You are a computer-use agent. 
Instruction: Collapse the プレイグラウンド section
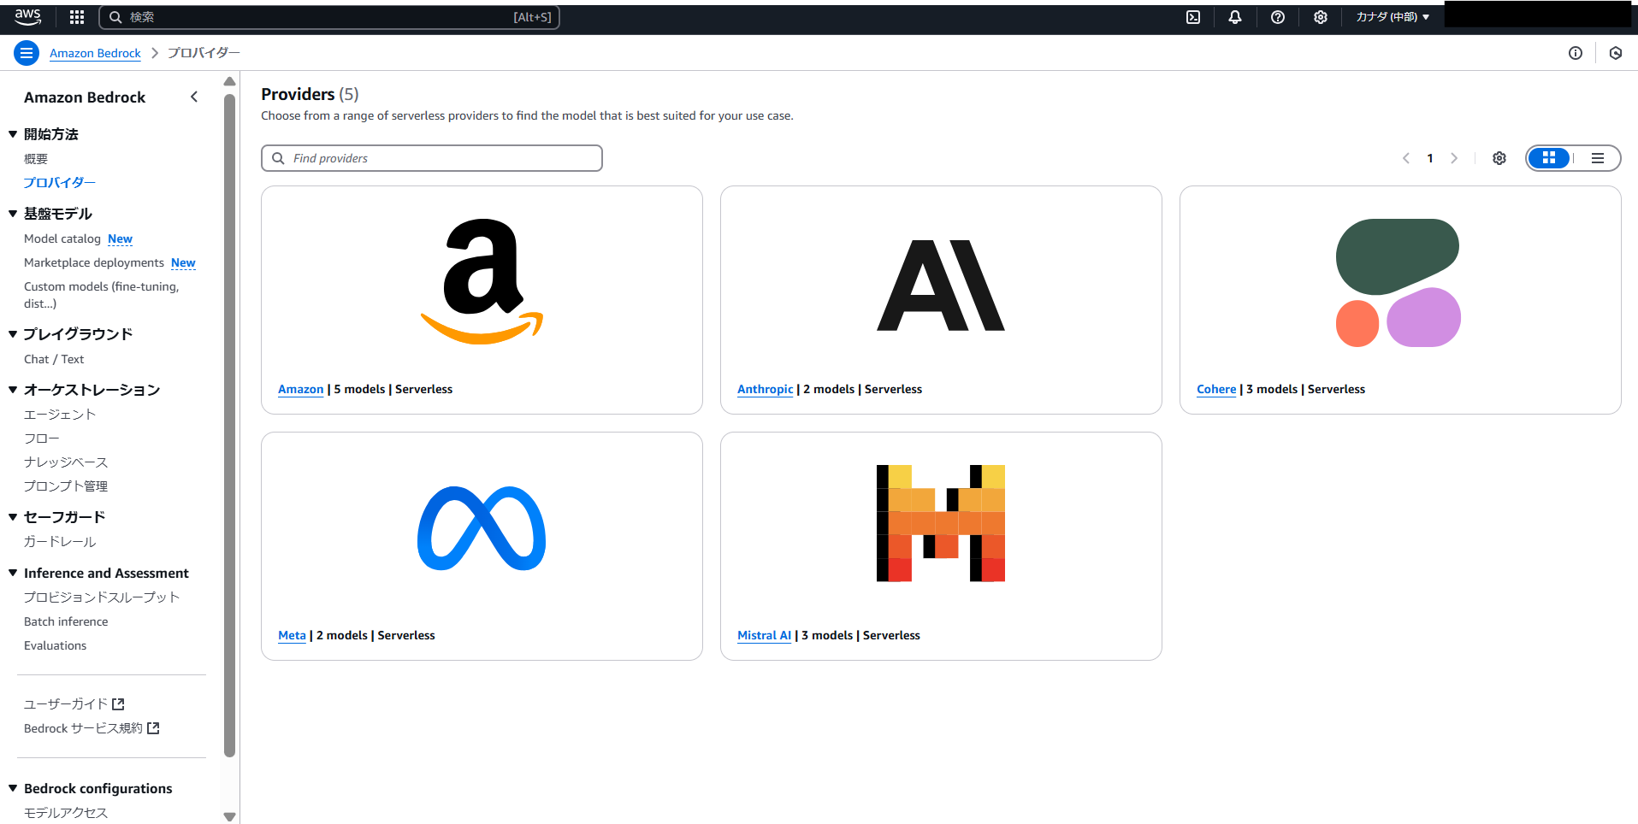pos(13,334)
